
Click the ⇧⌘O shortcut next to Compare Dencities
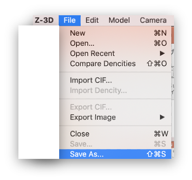157,63
